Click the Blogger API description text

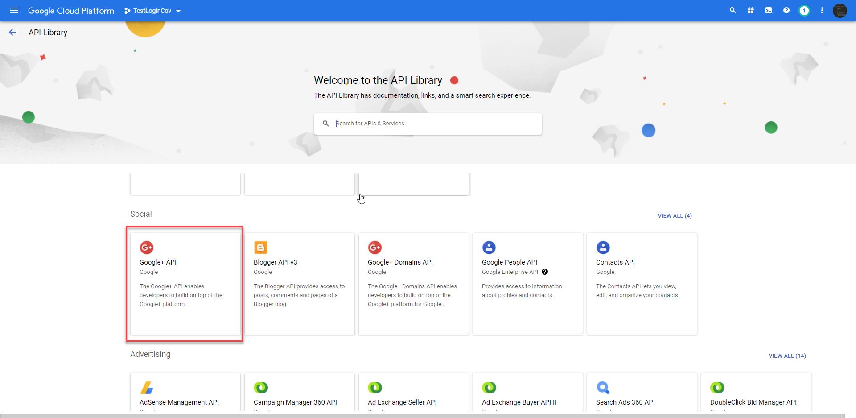(x=299, y=295)
